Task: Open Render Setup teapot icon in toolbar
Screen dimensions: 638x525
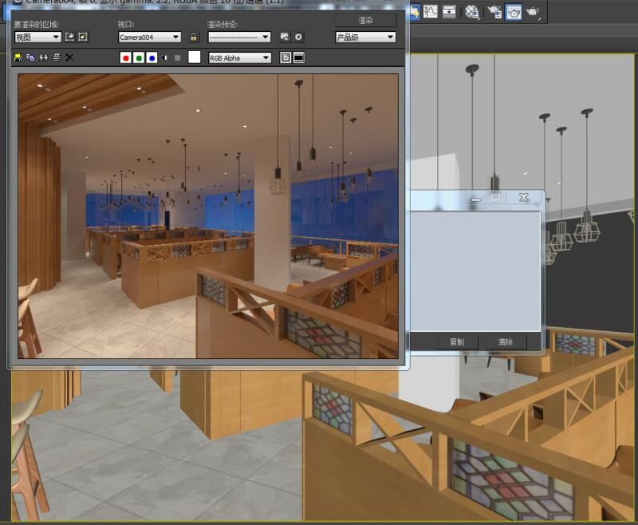Action: click(x=495, y=12)
